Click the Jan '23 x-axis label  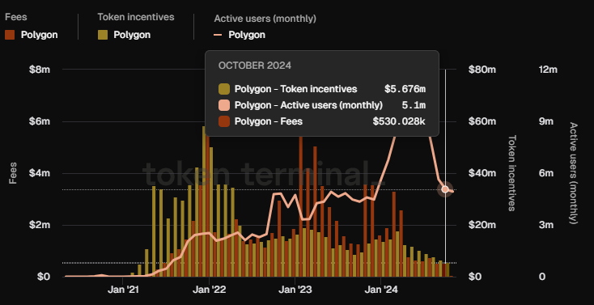pyautogui.click(x=295, y=290)
